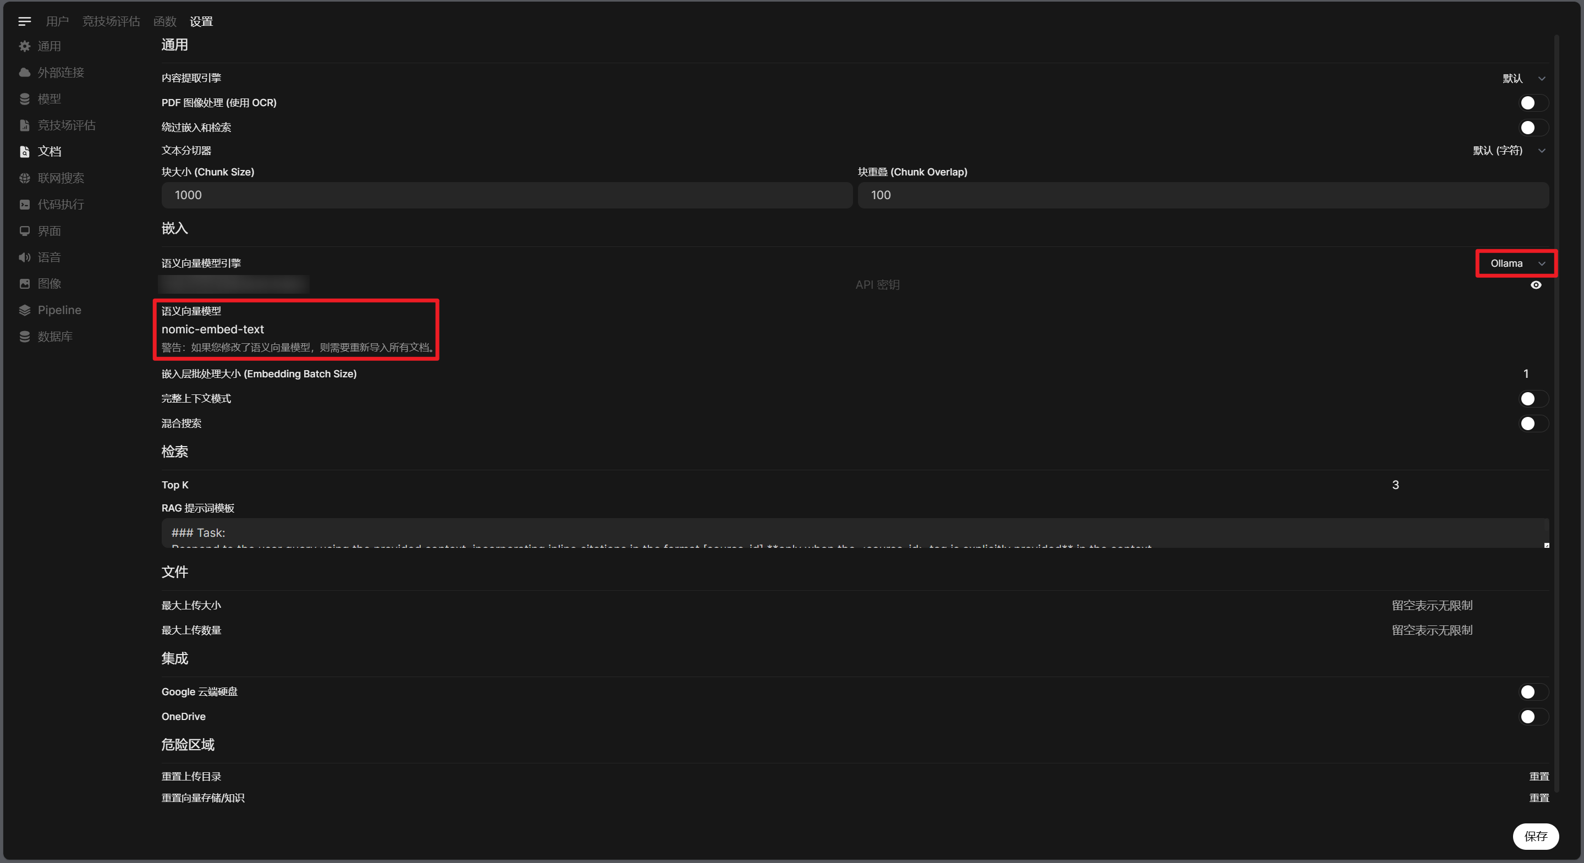
Task: Open the 外部连接 cloud icon section
Action: (x=25, y=73)
